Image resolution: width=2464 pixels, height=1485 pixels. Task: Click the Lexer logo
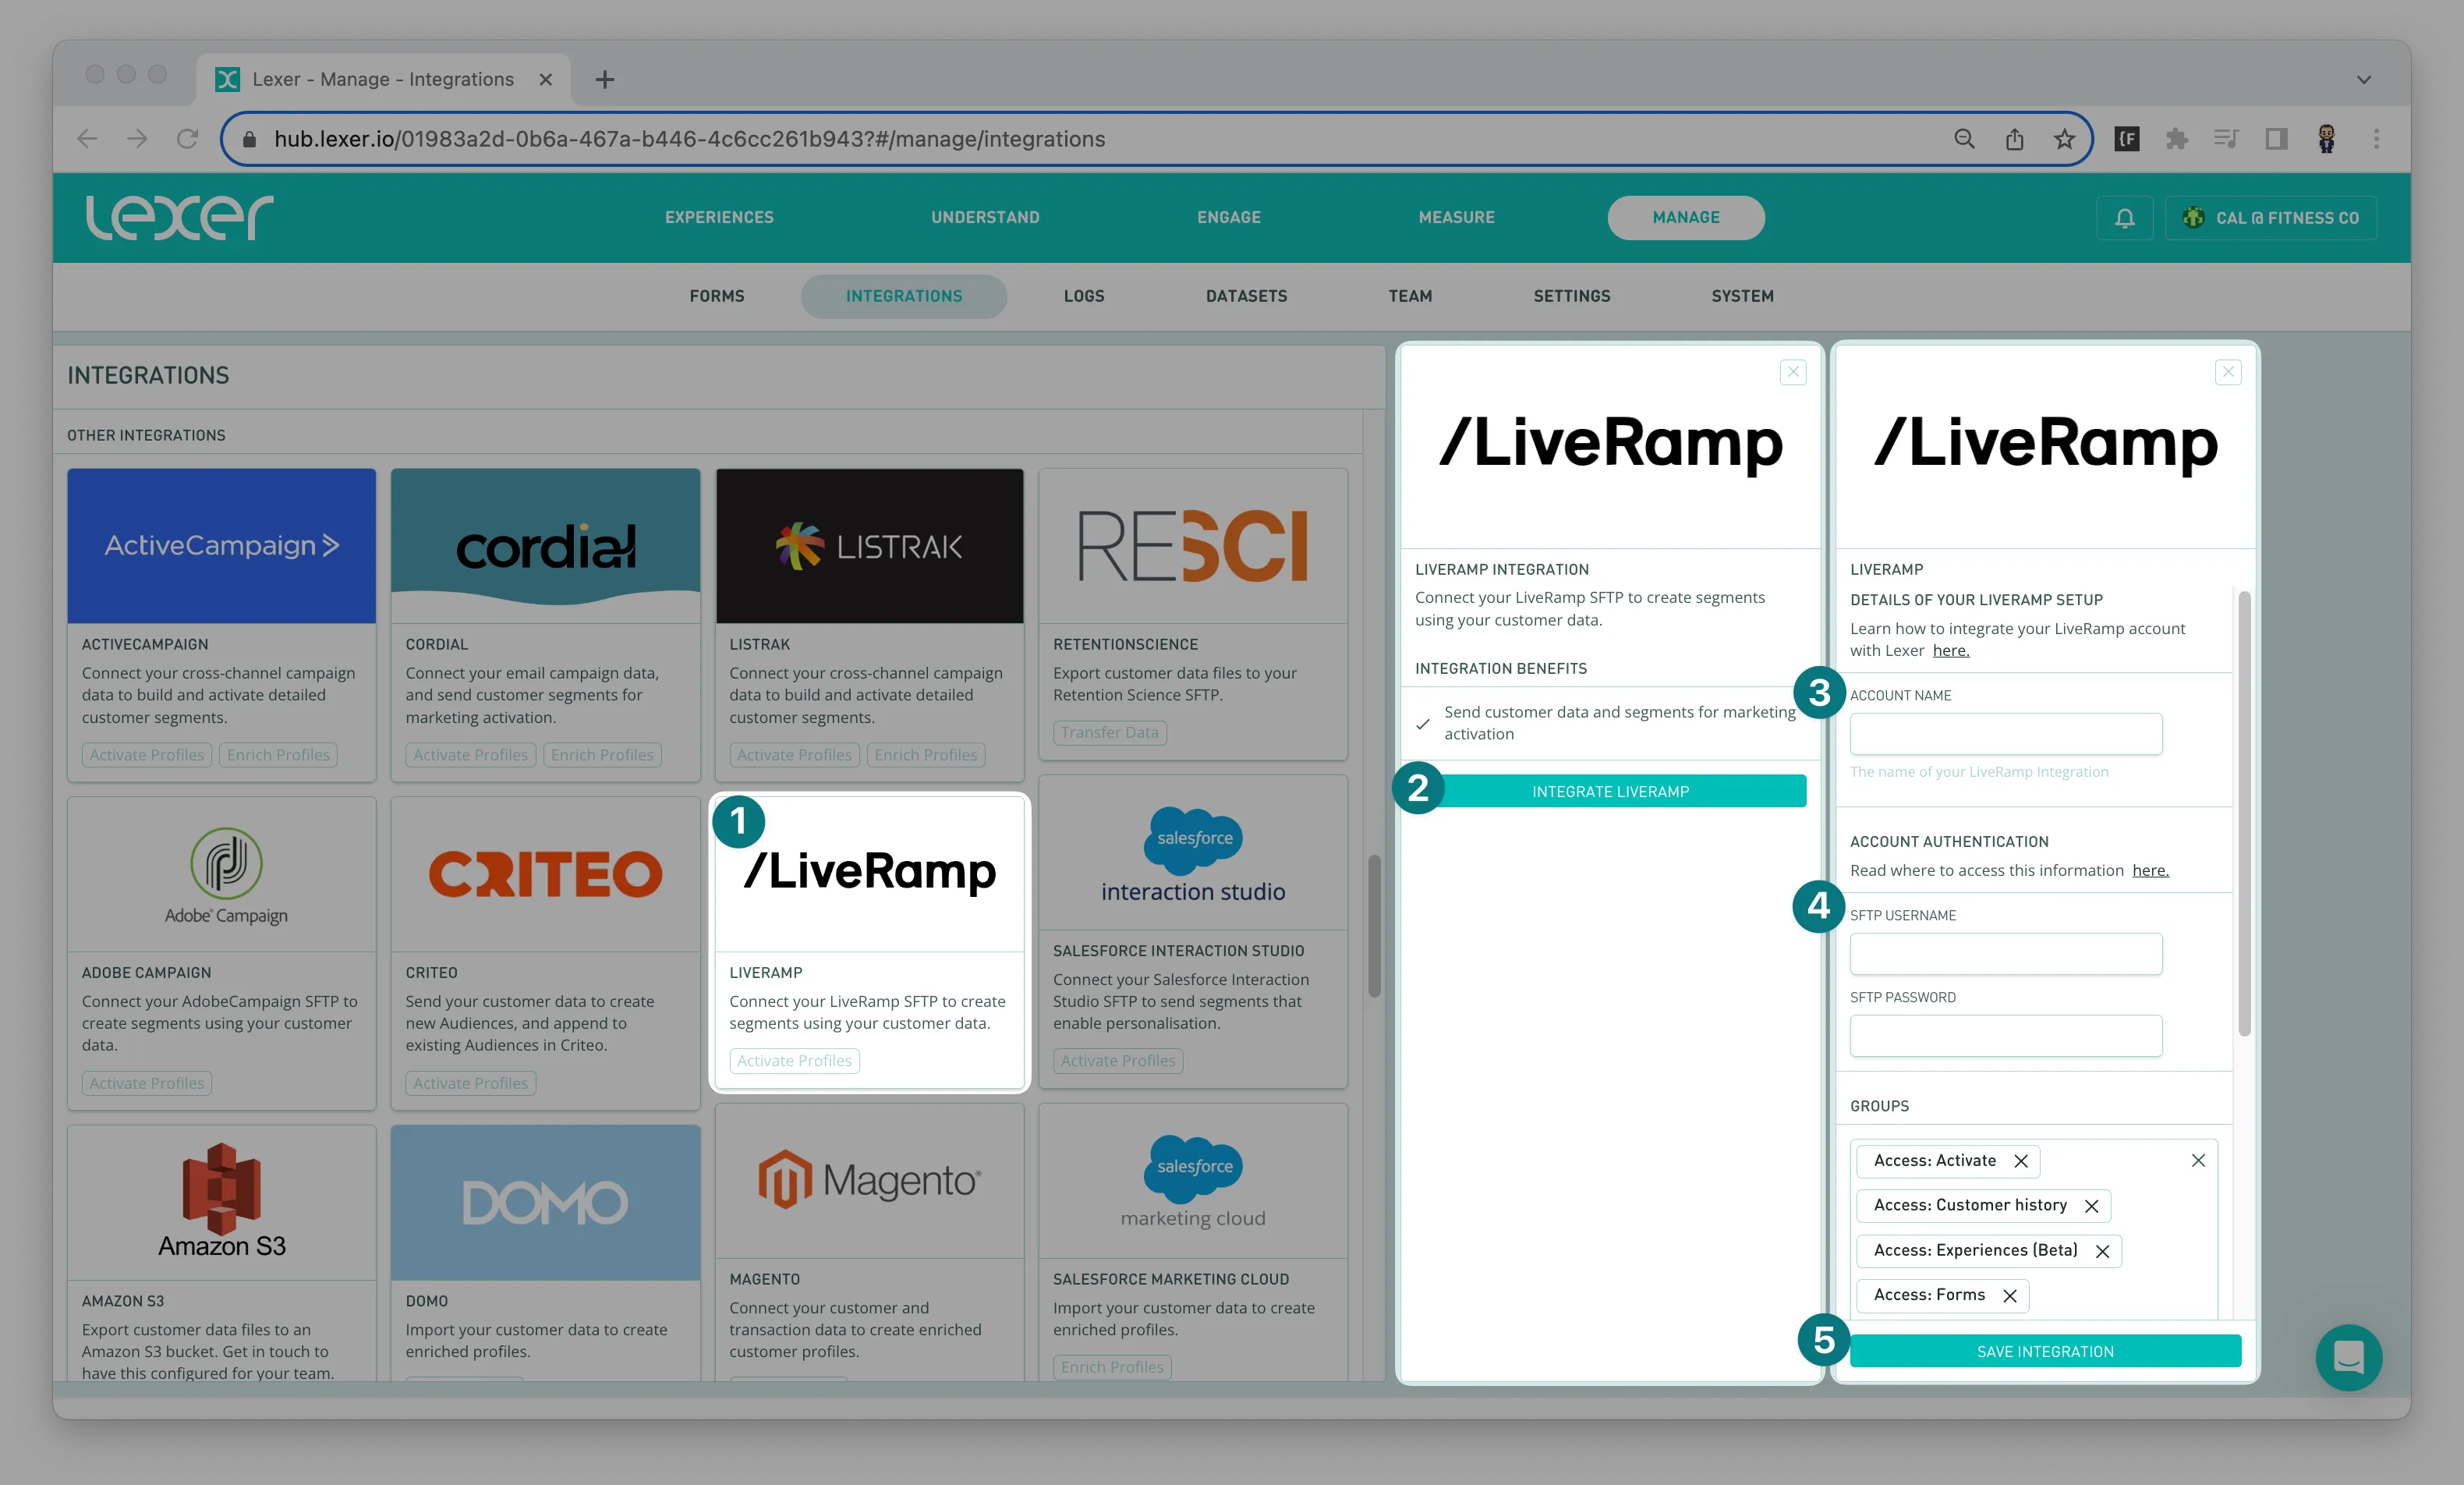click(180, 217)
